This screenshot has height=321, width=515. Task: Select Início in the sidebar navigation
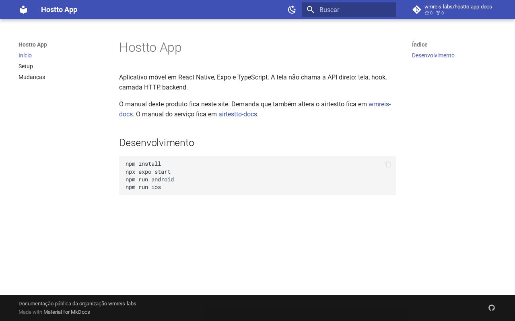(25, 55)
